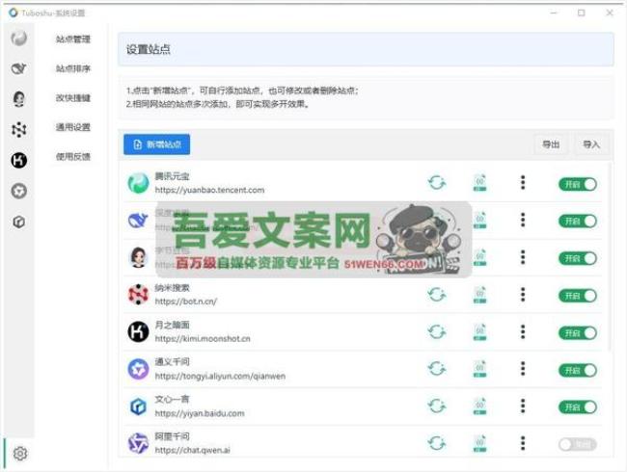Screen dimensions: 627x472
Task: Click the https://tongyi.aliyun.com/qianwen URL text
Action: 220,377
